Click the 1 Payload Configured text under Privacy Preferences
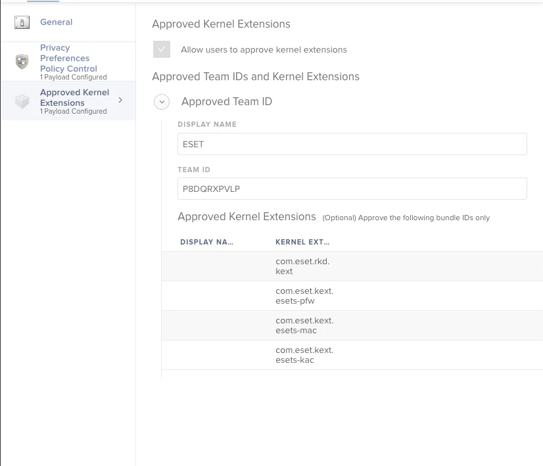Viewport: 543px width, 466px height. 74,77
